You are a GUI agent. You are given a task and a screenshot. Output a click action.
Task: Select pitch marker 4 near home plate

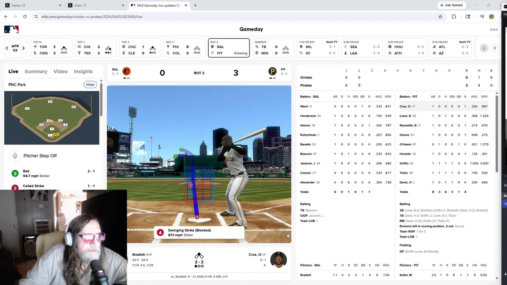[x=197, y=217]
